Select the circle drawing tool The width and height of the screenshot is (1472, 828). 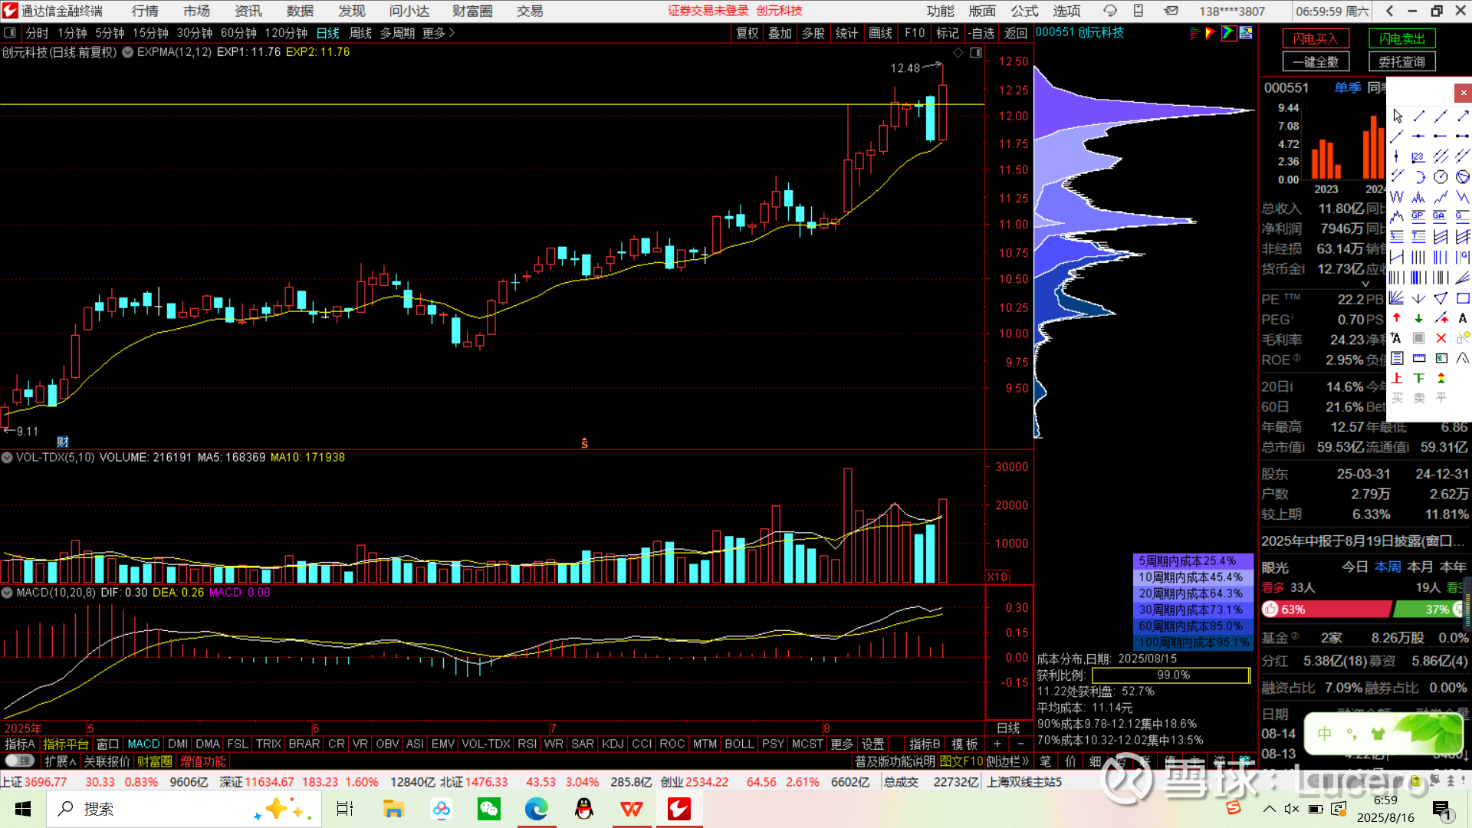click(x=1441, y=177)
